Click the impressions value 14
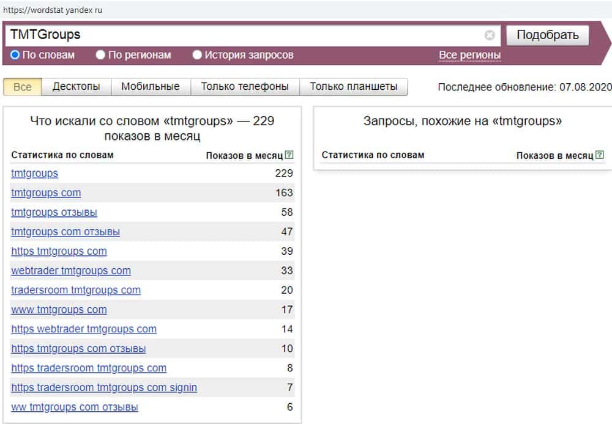 (x=287, y=329)
